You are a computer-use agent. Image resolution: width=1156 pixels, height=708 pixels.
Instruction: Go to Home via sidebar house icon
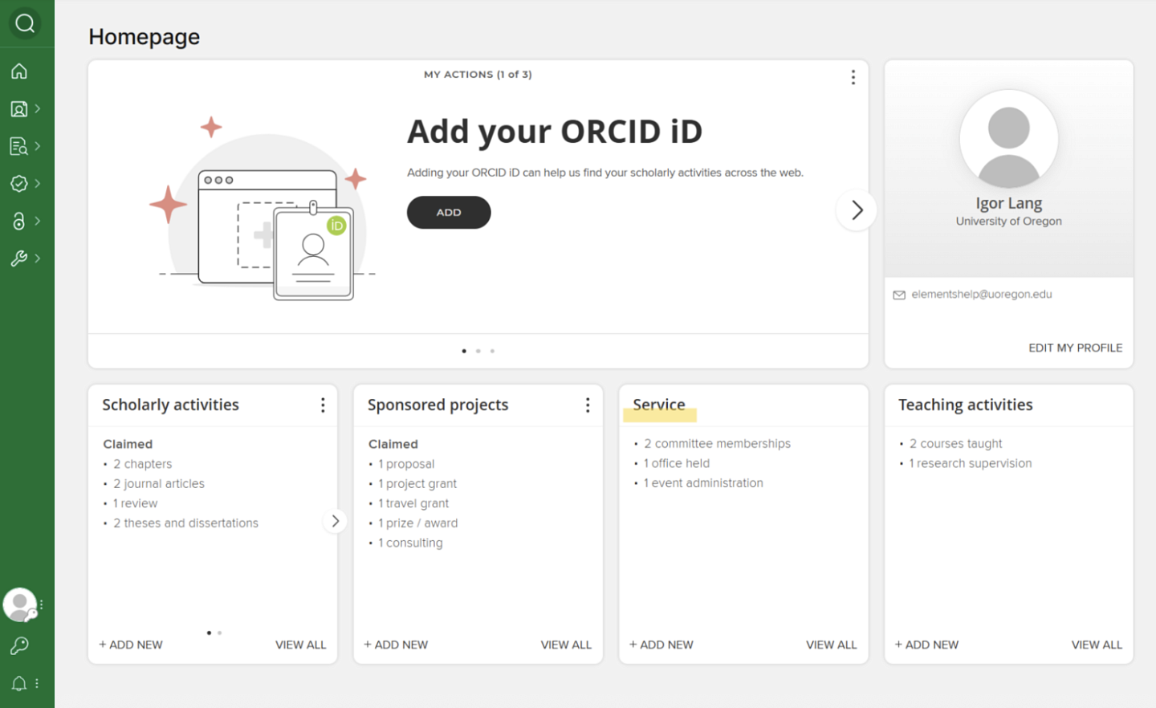click(19, 71)
